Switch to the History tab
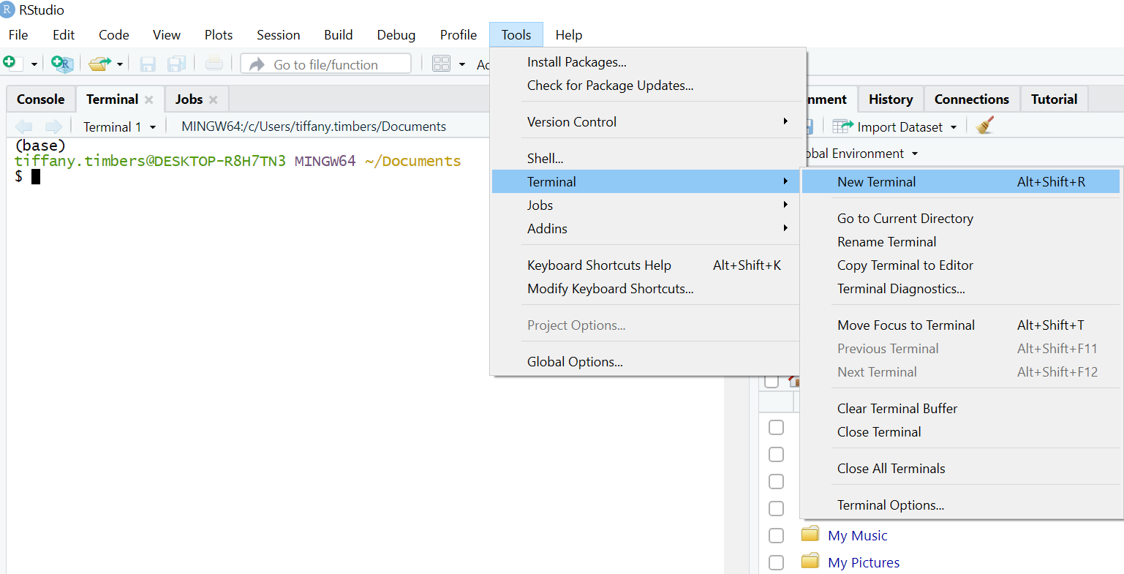The height and width of the screenshot is (574, 1124). (890, 99)
